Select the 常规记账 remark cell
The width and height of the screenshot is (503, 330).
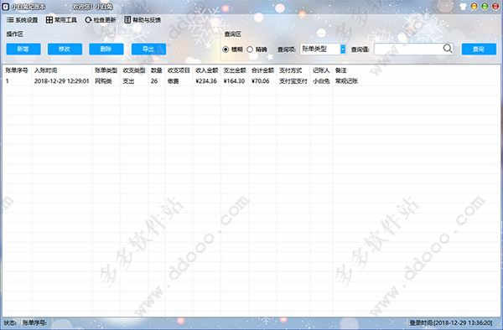(x=346, y=81)
